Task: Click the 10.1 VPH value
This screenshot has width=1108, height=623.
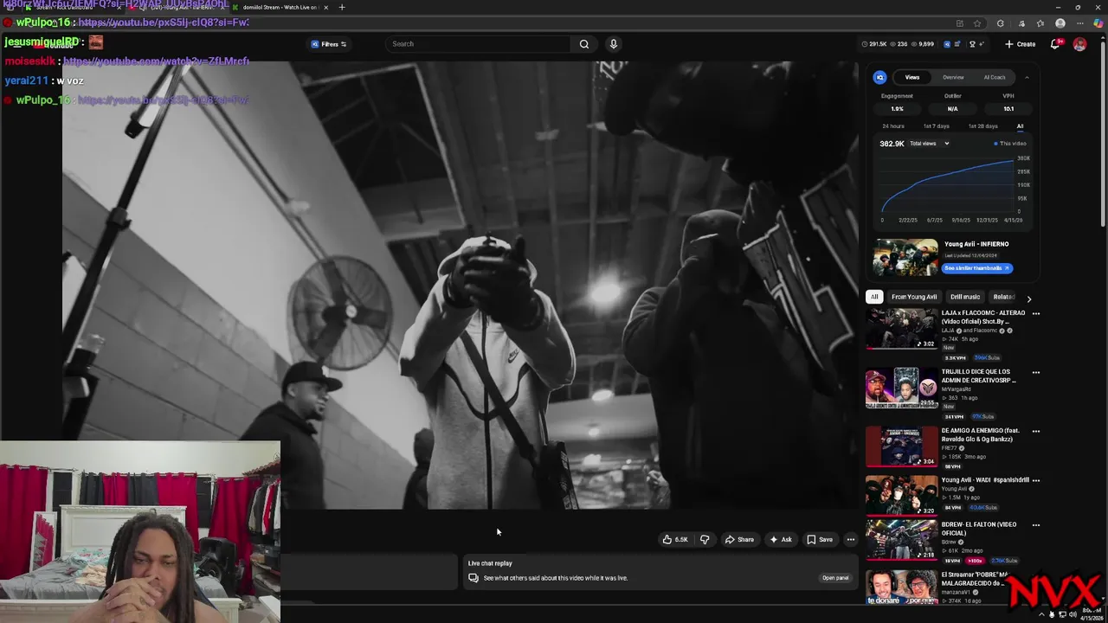Action: click(1008, 109)
